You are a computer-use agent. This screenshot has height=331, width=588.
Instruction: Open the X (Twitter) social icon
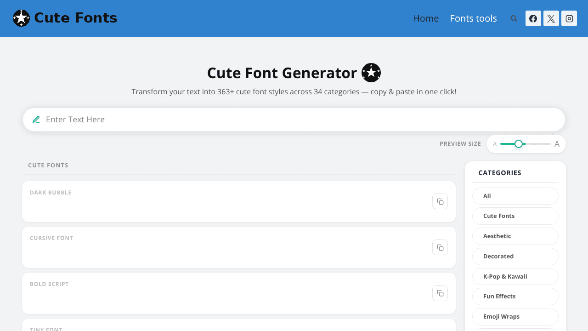click(x=551, y=18)
